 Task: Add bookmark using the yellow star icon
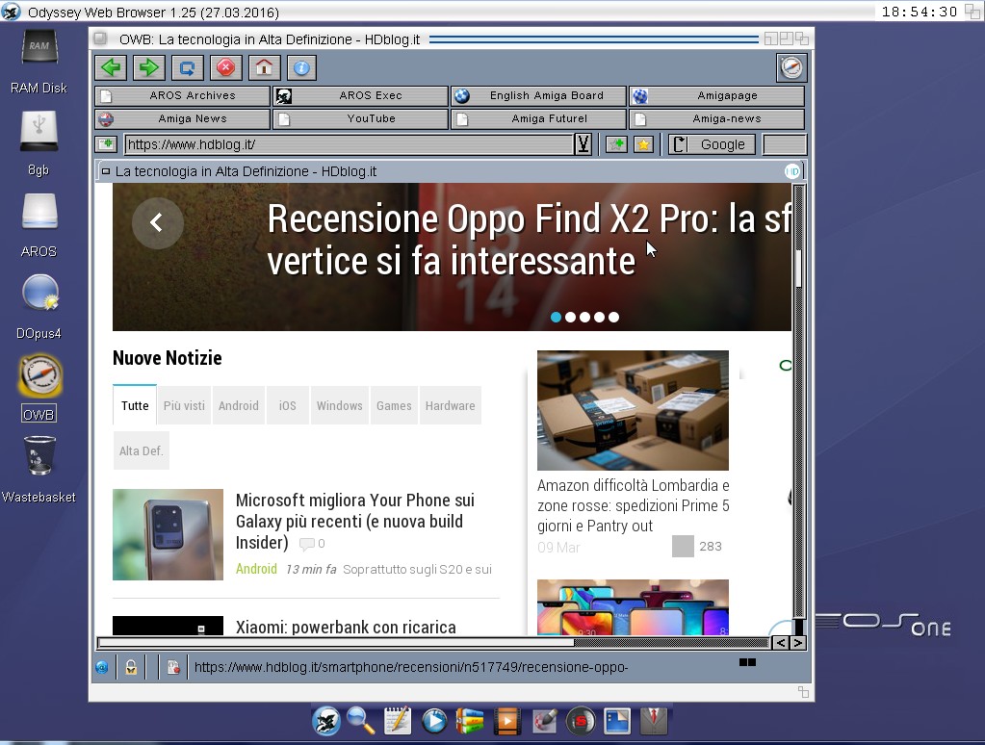(x=643, y=144)
